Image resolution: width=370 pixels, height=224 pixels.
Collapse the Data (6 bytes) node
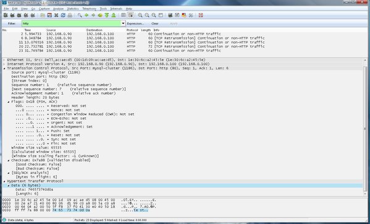coord(9,185)
